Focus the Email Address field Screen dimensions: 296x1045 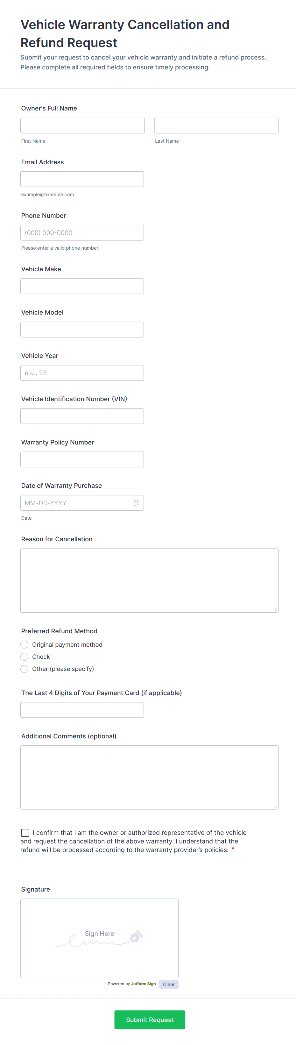click(82, 179)
